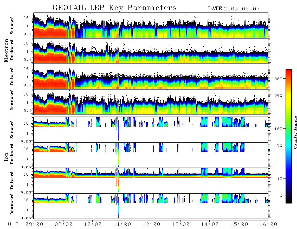Click the "1000" colorbar tick value
Screen dimensions: 297x229
277,79
